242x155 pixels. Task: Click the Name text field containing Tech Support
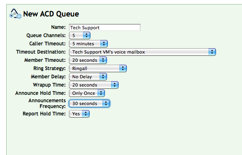click(104, 28)
